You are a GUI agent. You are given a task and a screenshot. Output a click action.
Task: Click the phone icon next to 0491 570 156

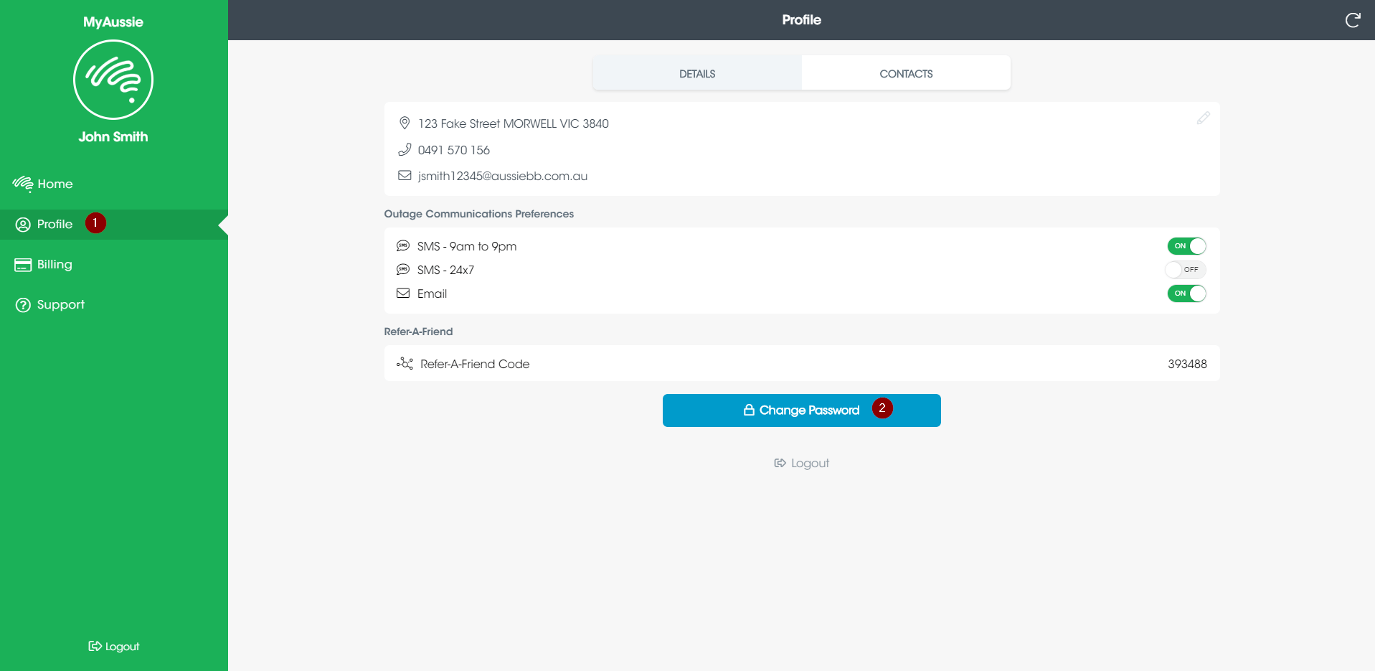pyautogui.click(x=404, y=149)
